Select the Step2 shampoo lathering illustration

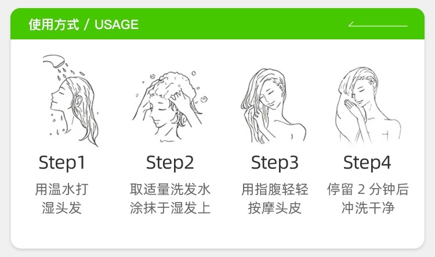click(170, 107)
